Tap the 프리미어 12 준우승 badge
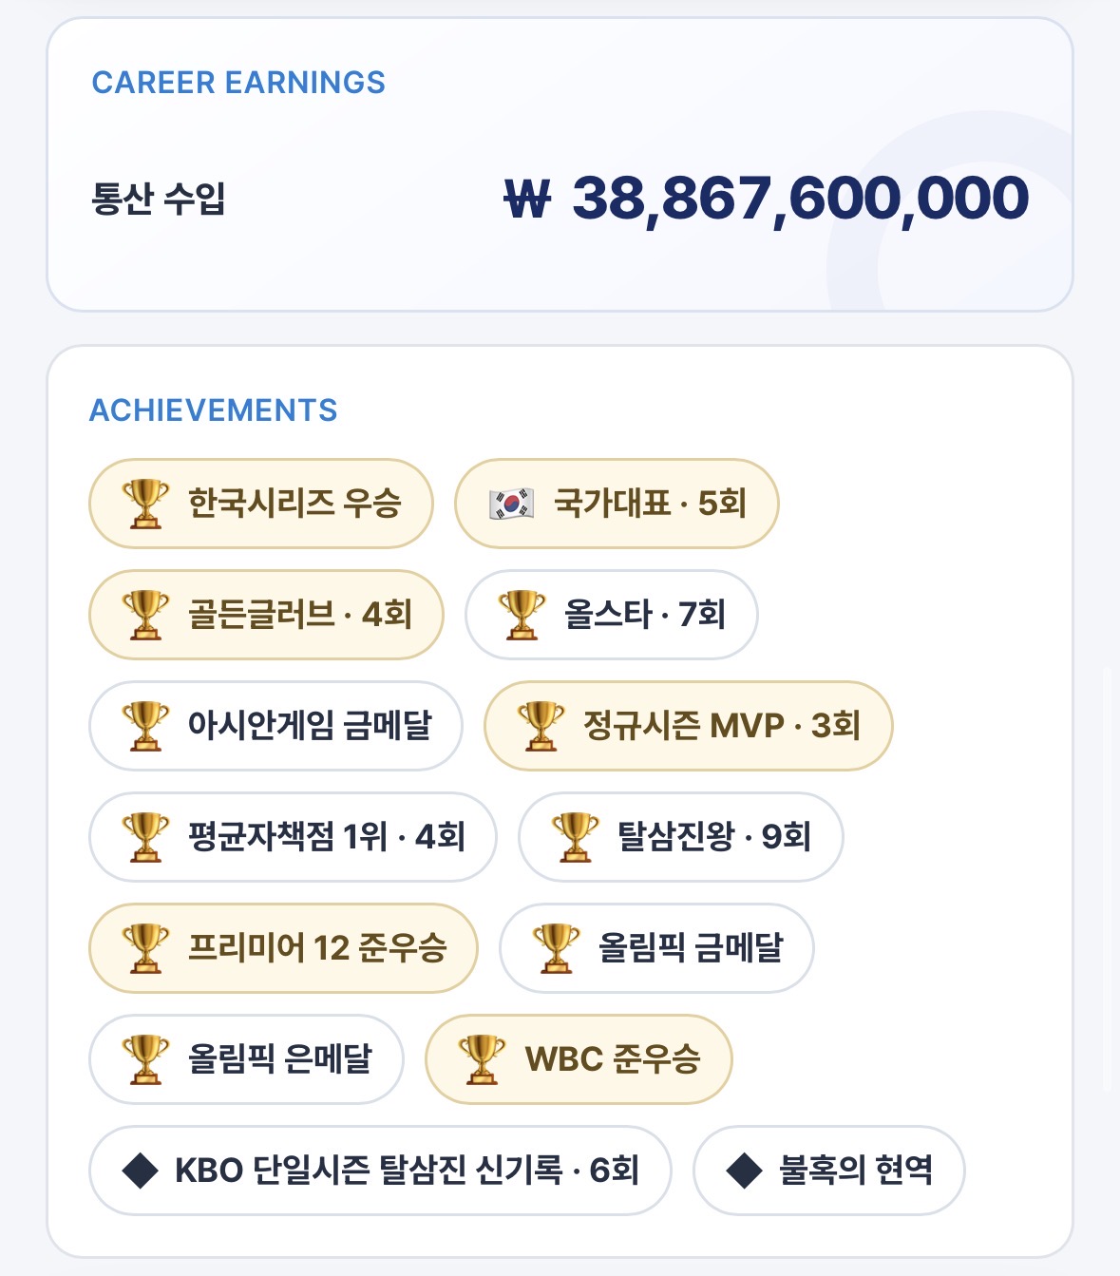This screenshot has height=1276, width=1120. 283,948
